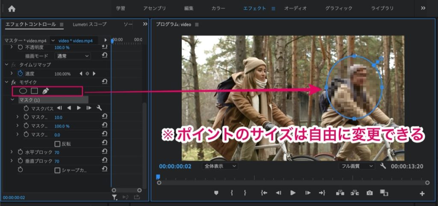The height and width of the screenshot is (206, 438).
Task: Open the フル画質 playback resolution dropdown
Action: point(357,166)
